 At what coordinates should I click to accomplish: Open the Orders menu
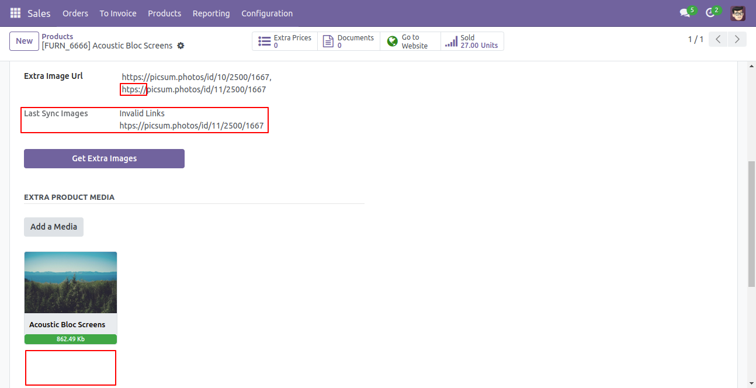(x=75, y=13)
